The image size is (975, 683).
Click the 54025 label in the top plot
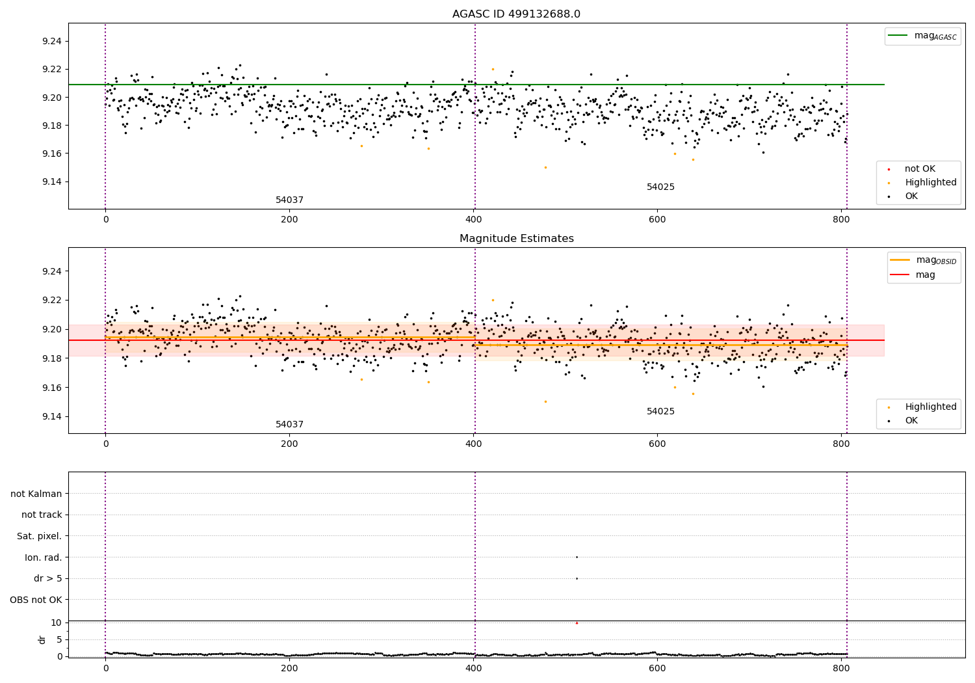click(660, 187)
